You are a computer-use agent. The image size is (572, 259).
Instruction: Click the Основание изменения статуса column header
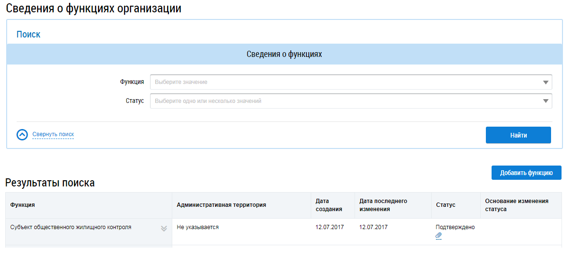pos(516,205)
